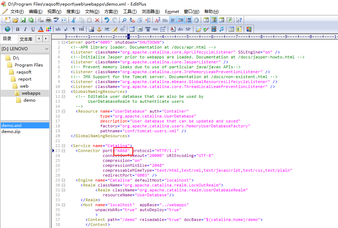Image resolution: width=338 pixels, height=228 pixels.
Task: Select the webapps folder in directory tree
Action: point(31,93)
